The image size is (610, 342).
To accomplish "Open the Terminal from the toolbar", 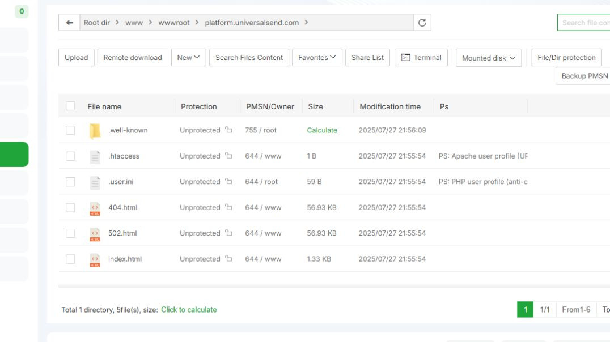I will [x=421, y=57].
